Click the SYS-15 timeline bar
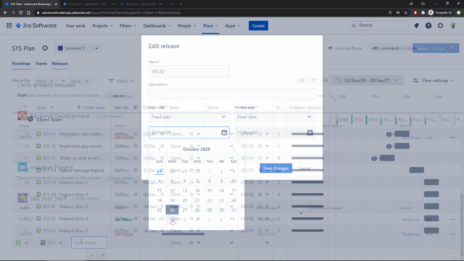This screenshot has height=261, width=464. 402,134
